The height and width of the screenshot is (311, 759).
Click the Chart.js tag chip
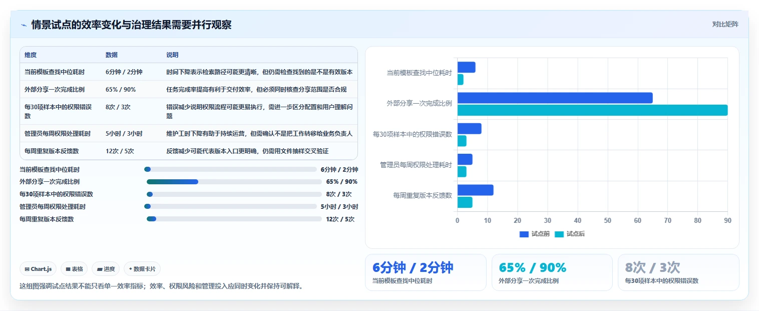39,269
